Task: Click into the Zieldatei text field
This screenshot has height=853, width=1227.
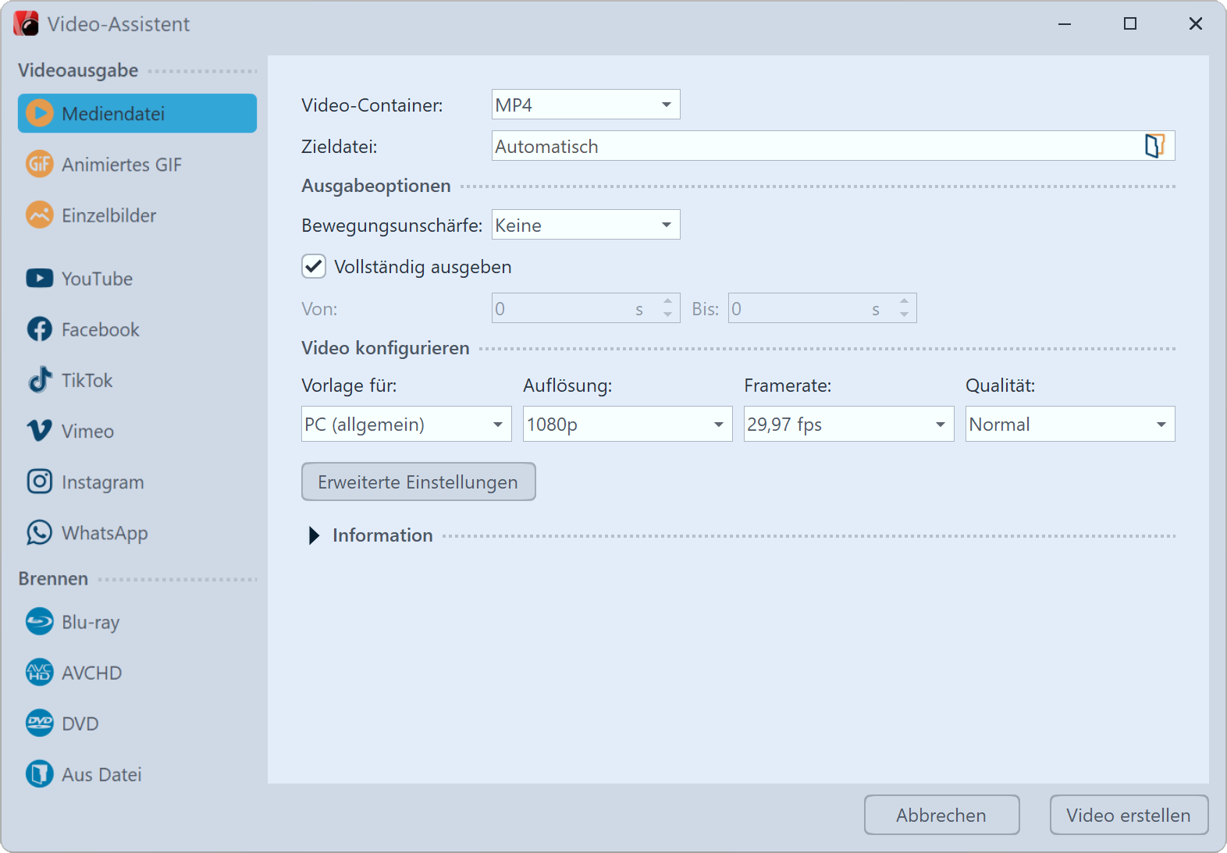Action: point(812,146)
